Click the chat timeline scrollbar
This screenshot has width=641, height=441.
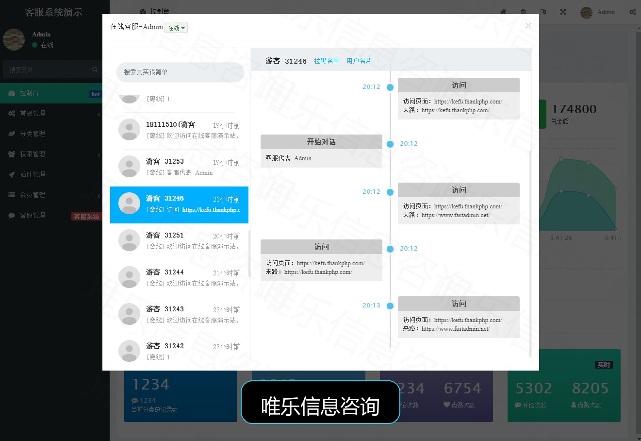pyautogui.click(x=530, y=254)
